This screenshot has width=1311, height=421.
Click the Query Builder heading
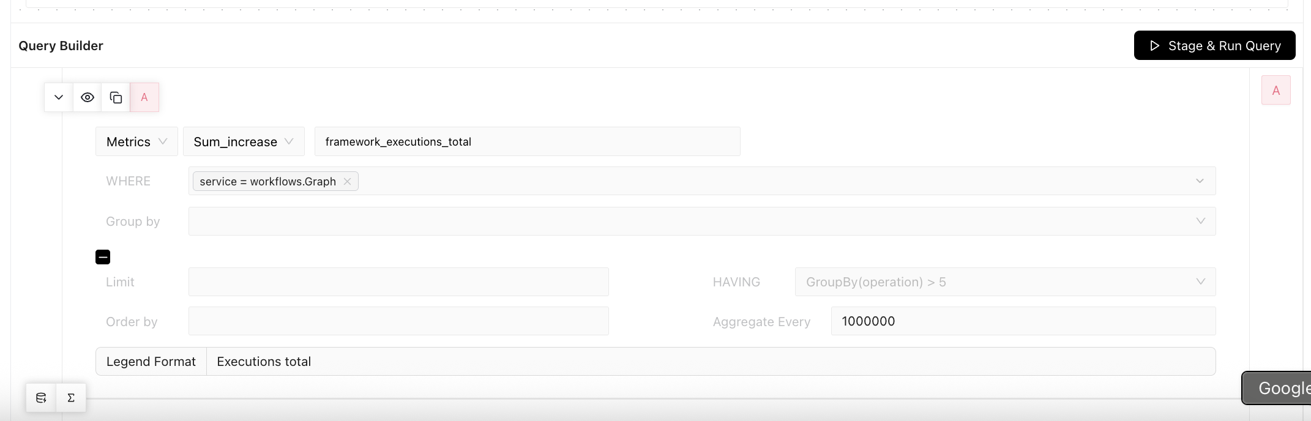tap(61, 45)
